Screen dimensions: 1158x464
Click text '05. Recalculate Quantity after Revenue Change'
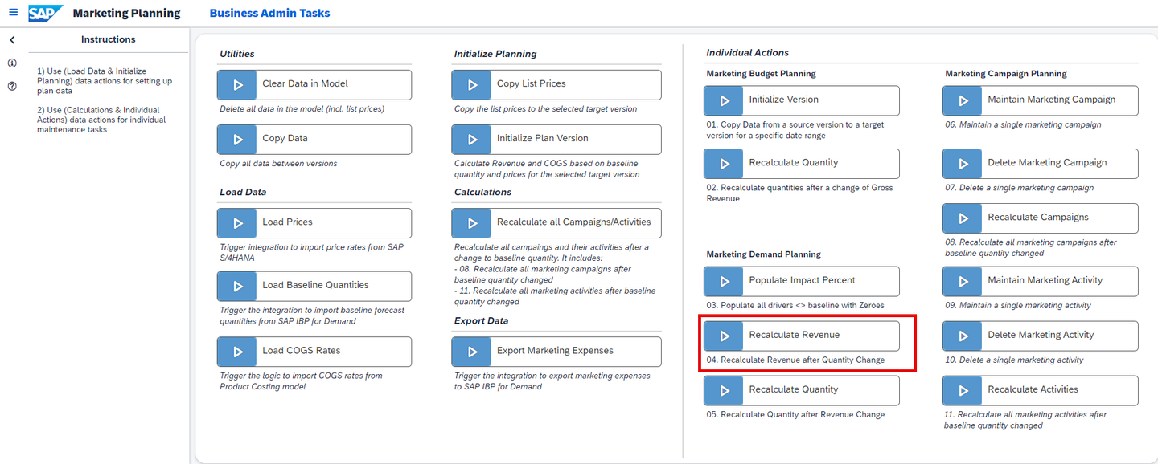(795, 414)
